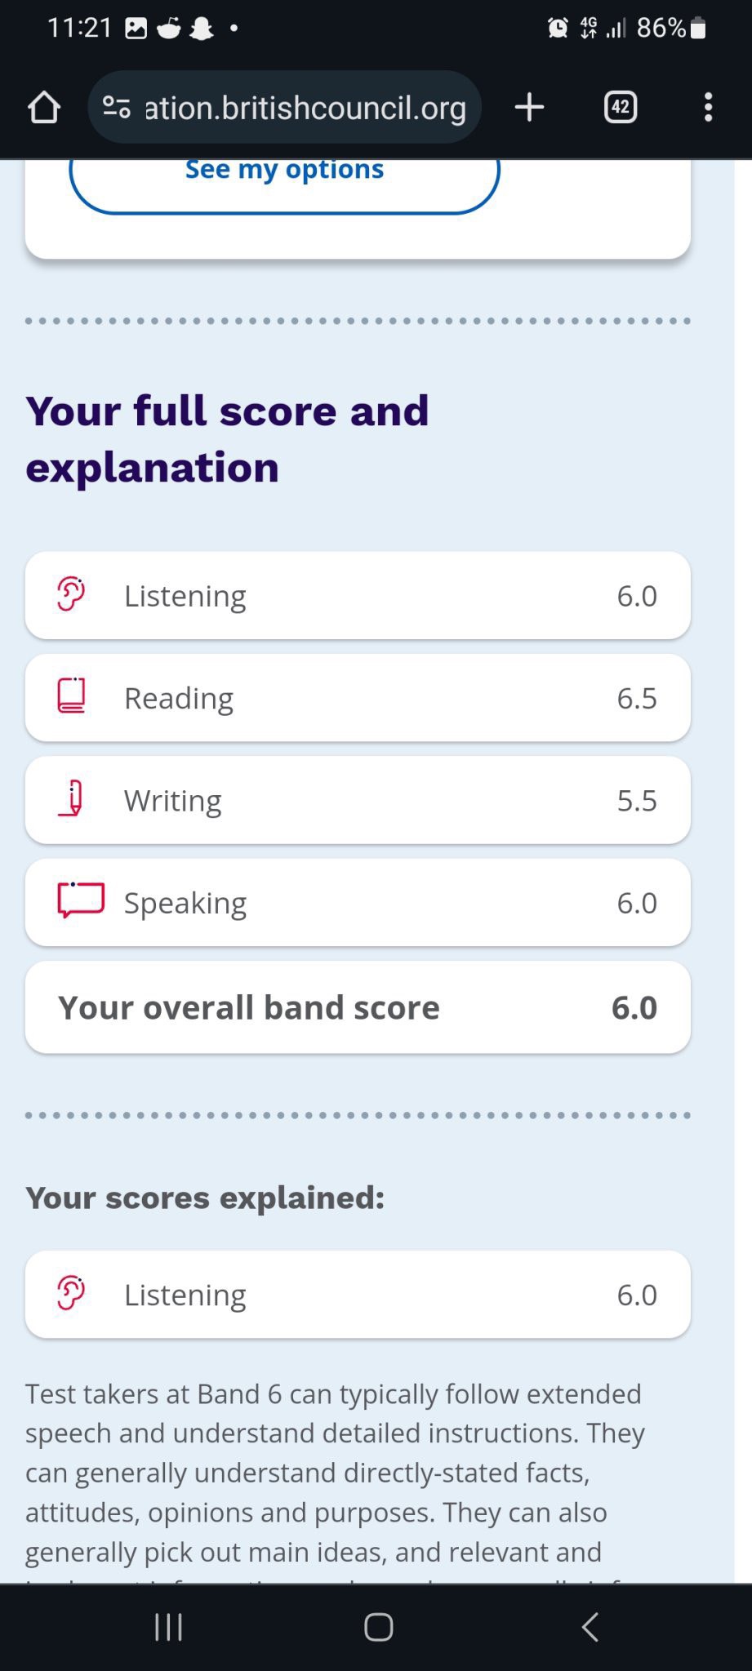The width and height of the screenshot is (752, 1671).
Task: Click the book icon beside Reading
Action: [x=71, y=696]
